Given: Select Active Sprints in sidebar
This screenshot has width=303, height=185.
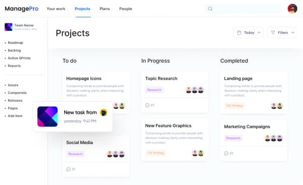Looking at the screenshot, I should (x=19, y=58).
